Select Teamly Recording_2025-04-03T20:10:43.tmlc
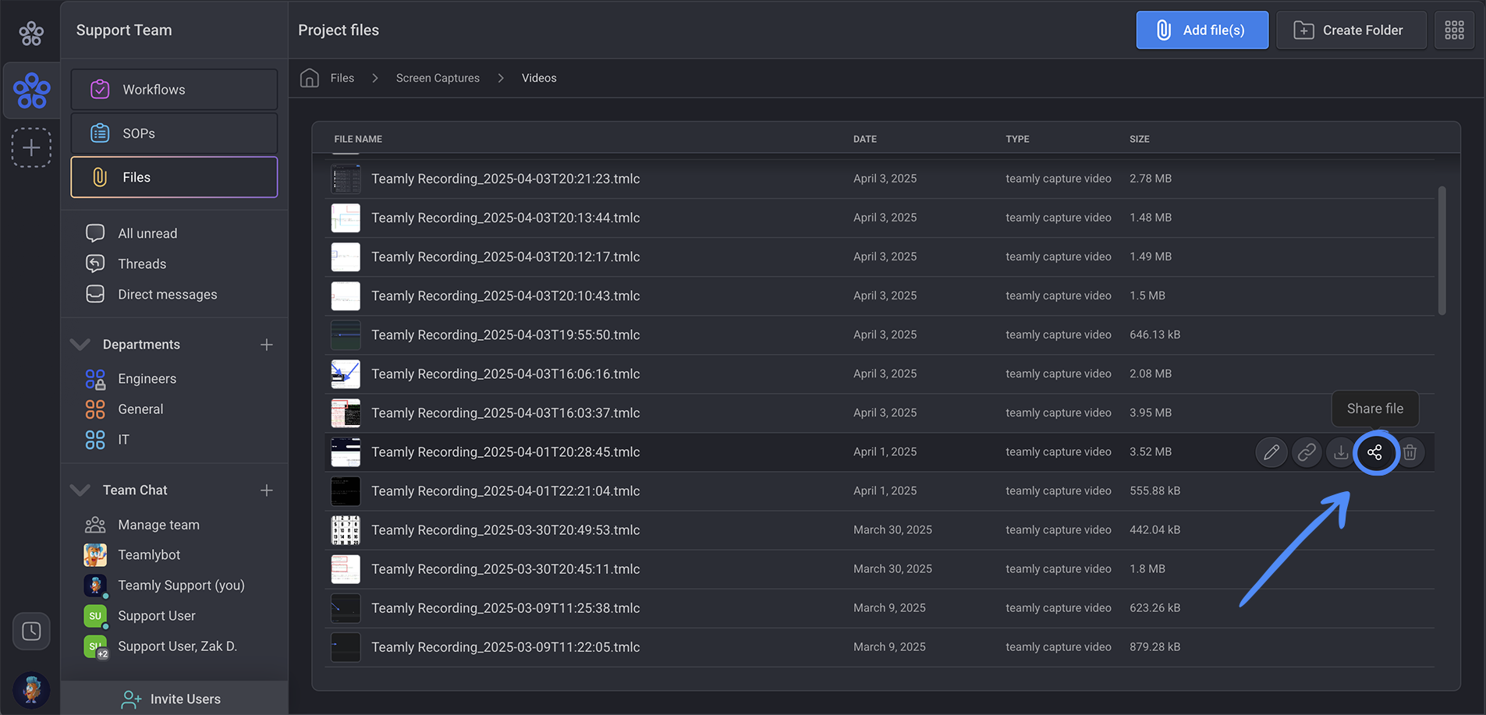The width and height of the screenshot is (1486, 715). [505, 296]
